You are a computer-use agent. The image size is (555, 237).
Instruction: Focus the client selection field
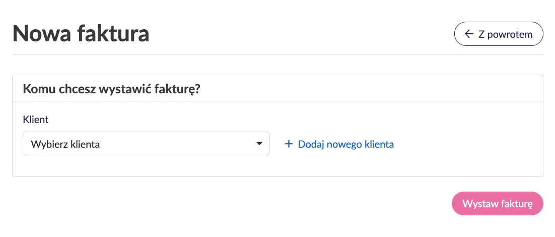[146, 144]
